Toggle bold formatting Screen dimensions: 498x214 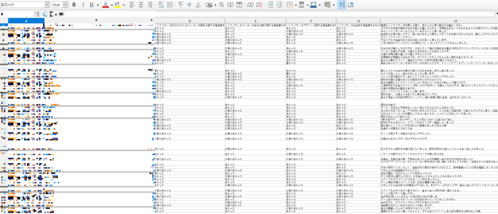click(x=74, y=5)
